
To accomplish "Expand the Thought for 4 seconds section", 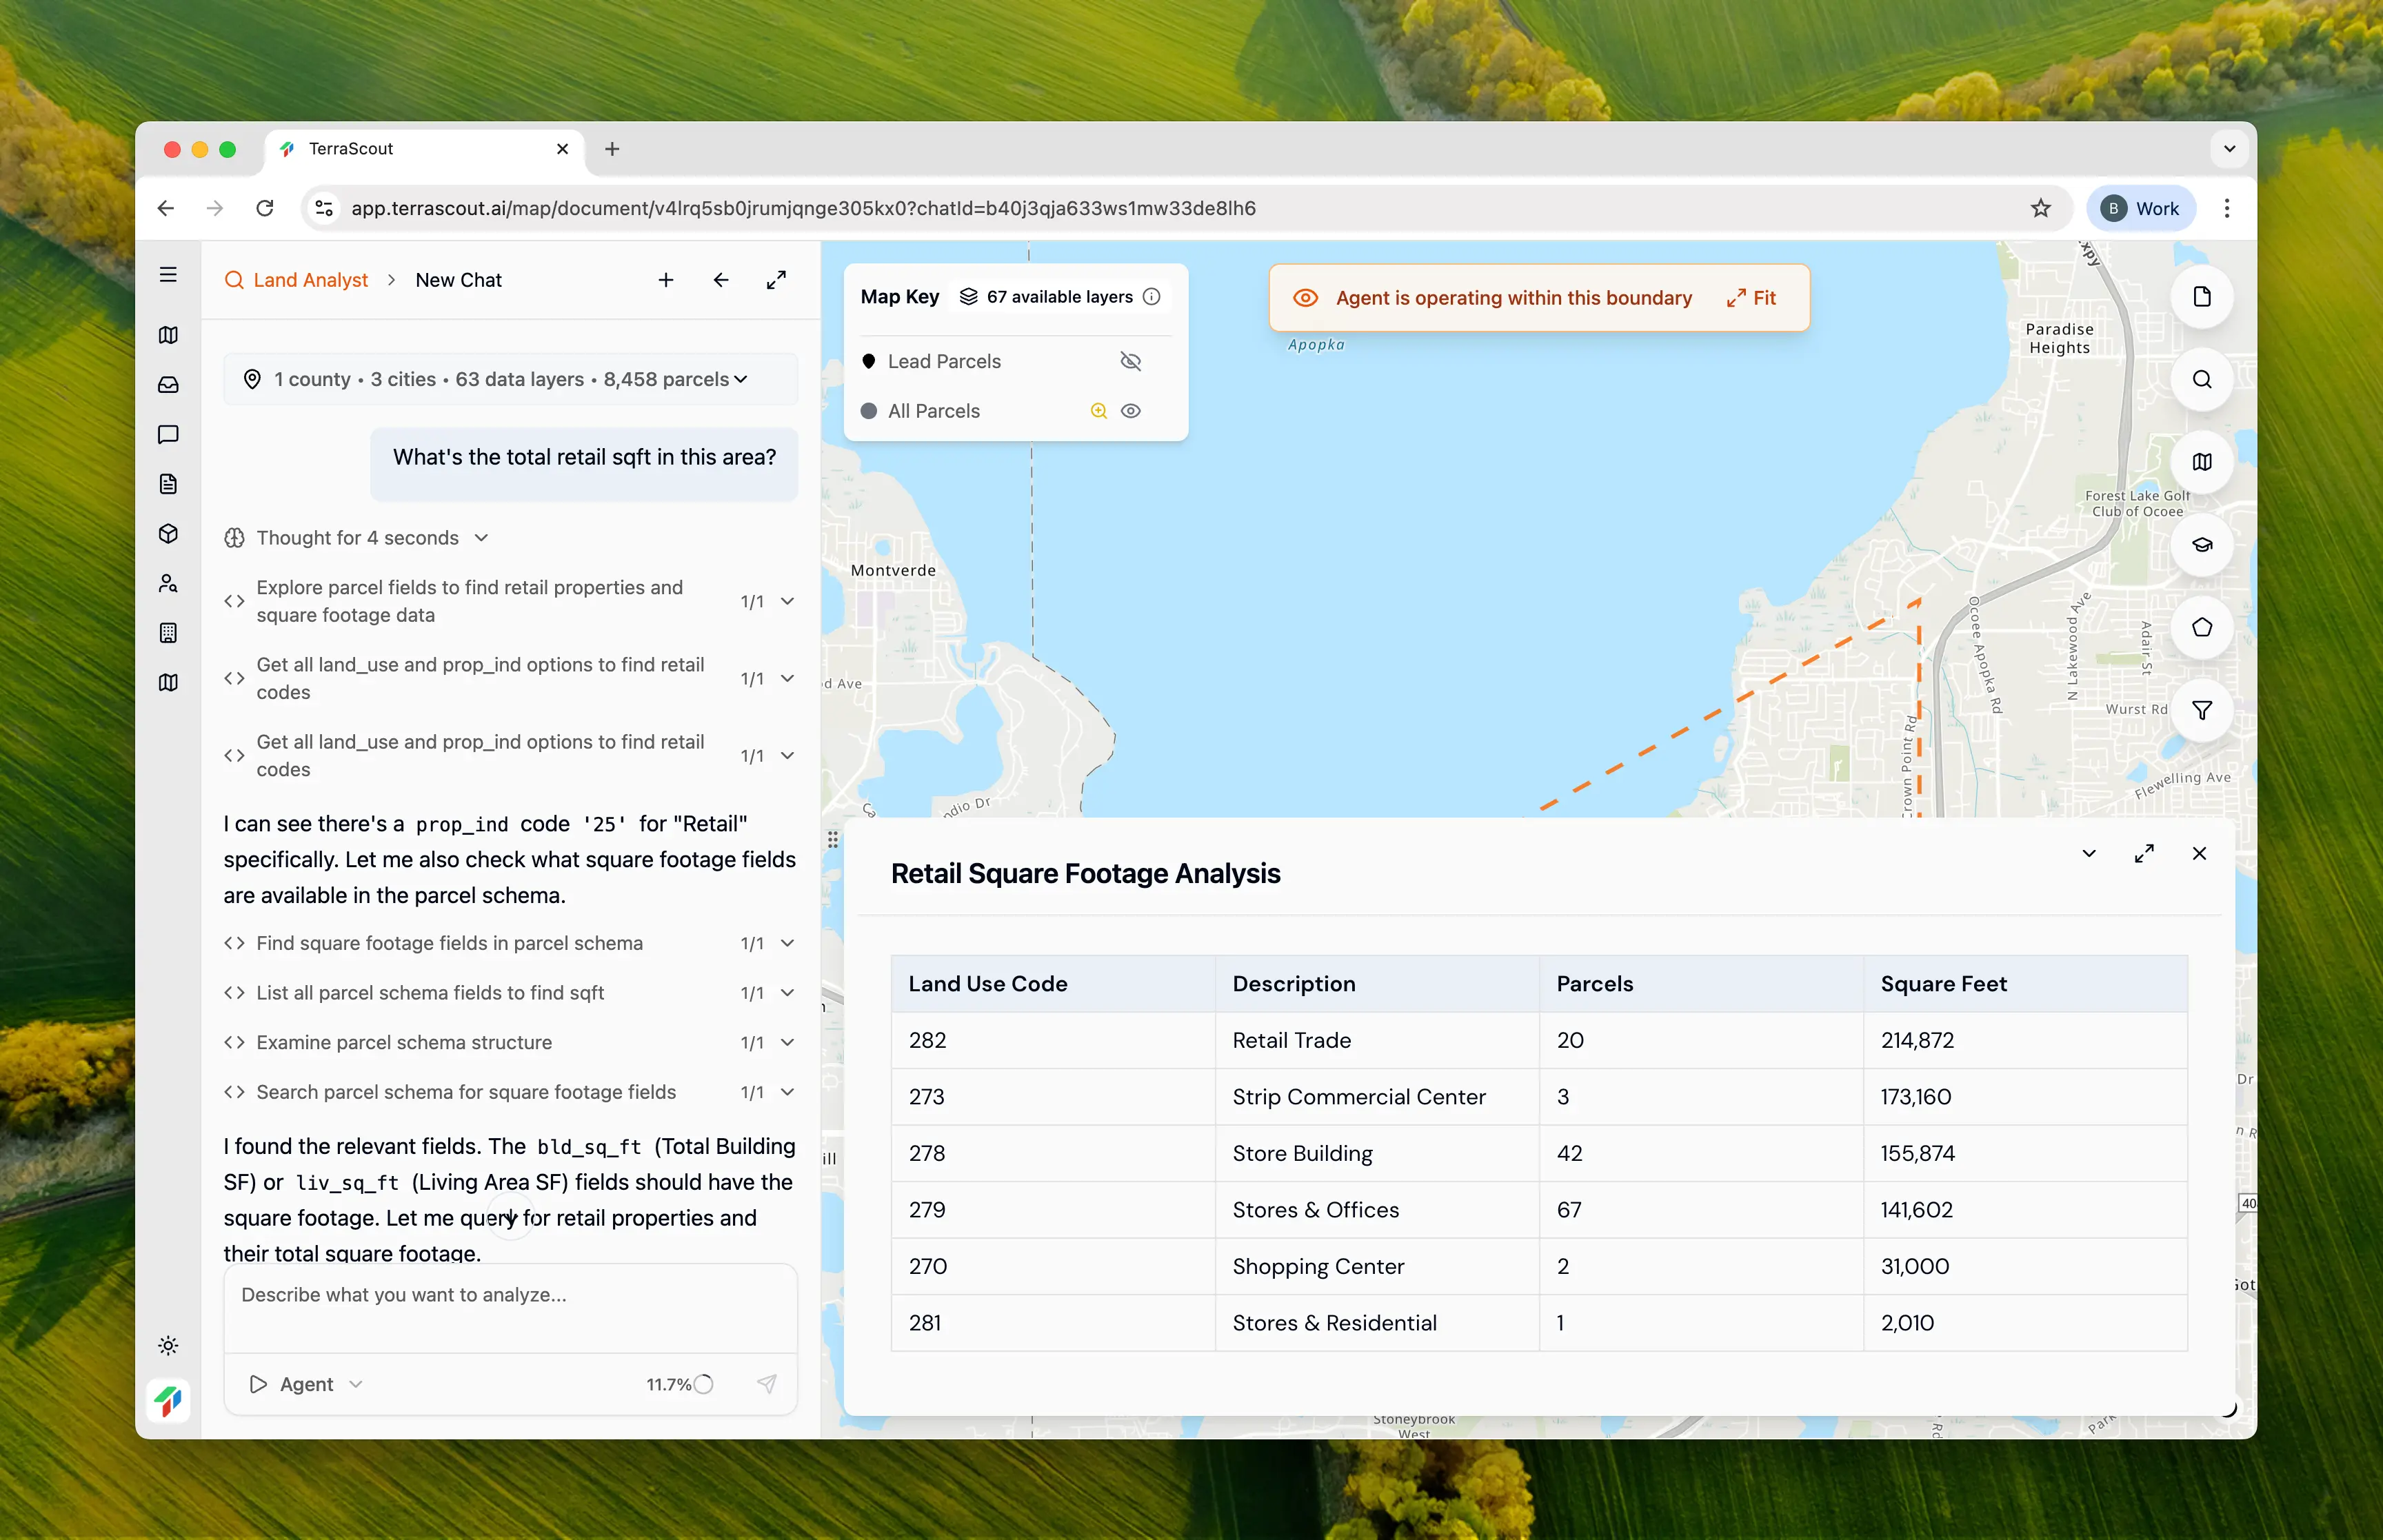I will click(x=357, y=538).
